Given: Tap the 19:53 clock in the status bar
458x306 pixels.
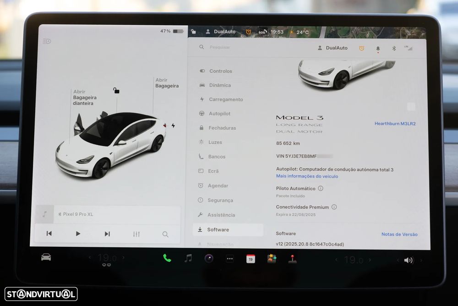Looking at the screenshot, I should (277, 32).
